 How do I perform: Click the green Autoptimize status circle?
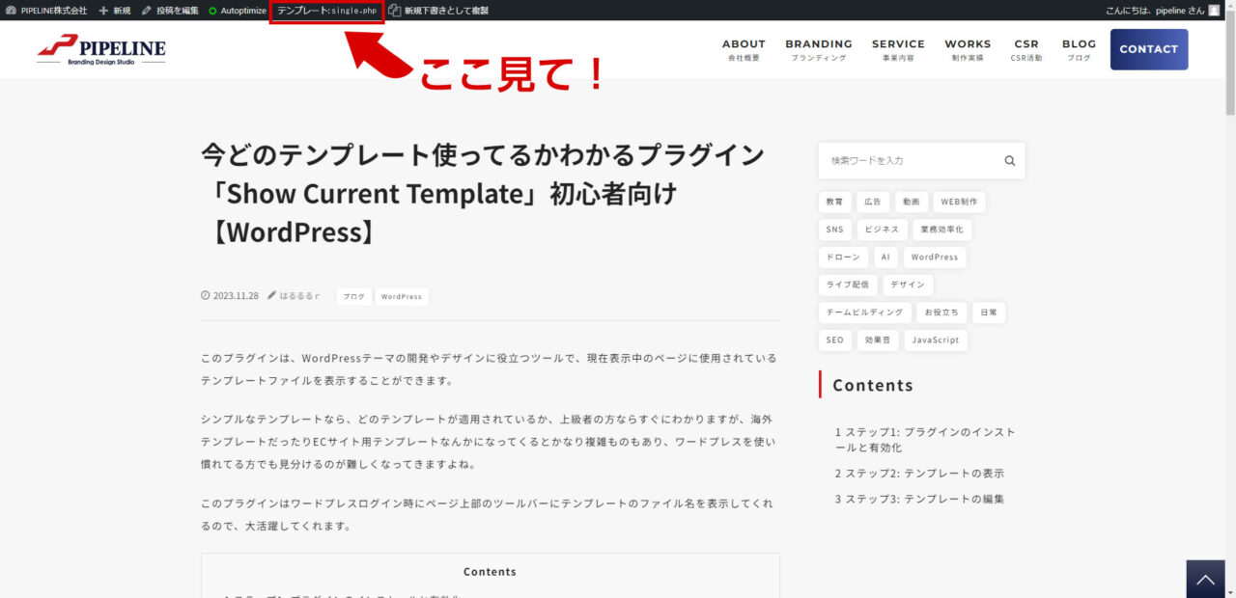point(212,11)
